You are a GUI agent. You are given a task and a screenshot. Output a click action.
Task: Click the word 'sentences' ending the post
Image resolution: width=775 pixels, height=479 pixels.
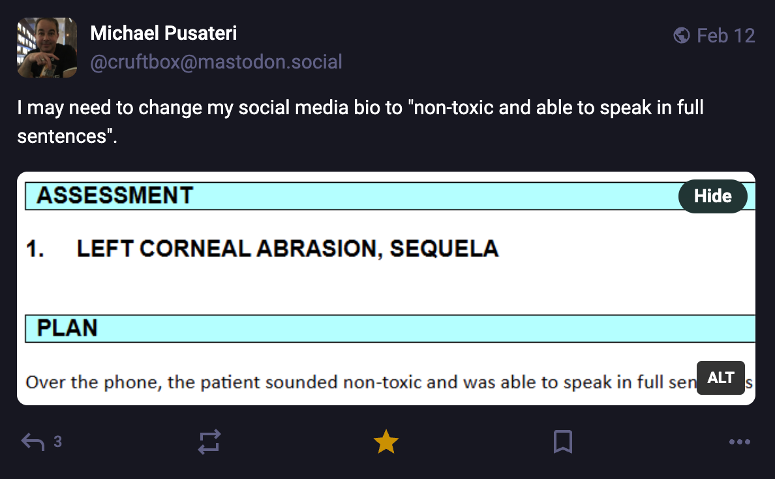click(62, 137)
